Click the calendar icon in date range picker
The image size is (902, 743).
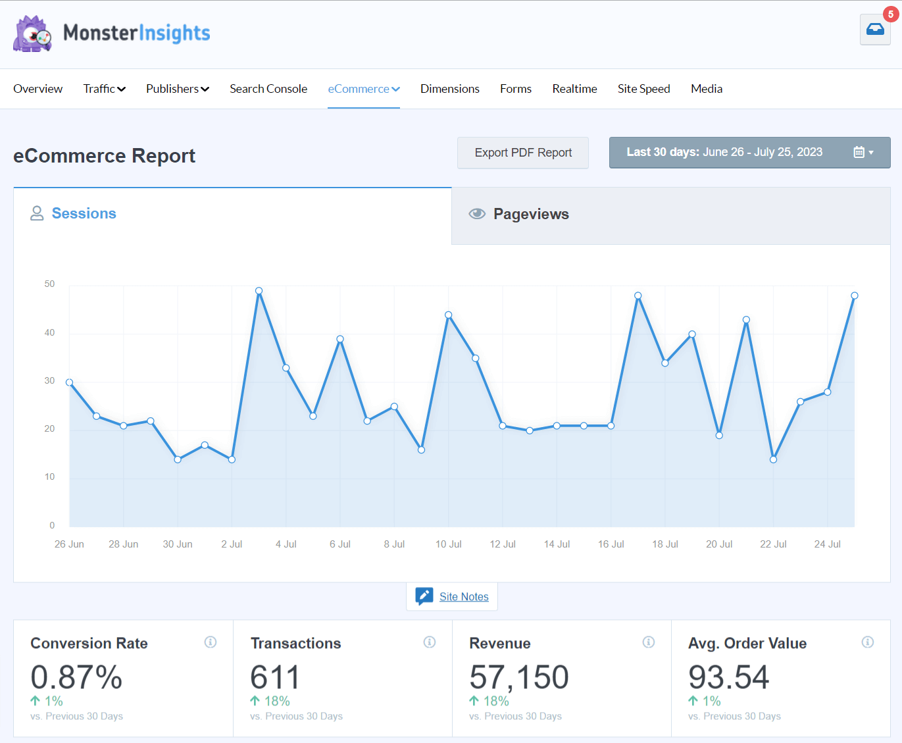point(859,152)
